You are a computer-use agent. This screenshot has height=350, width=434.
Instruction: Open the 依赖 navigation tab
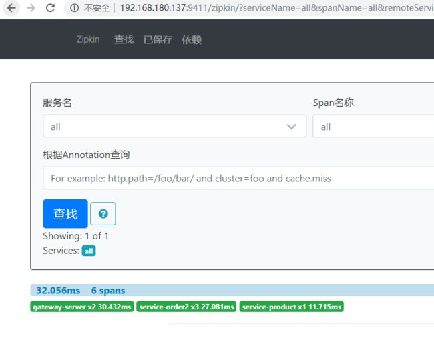tap(192, 39)
